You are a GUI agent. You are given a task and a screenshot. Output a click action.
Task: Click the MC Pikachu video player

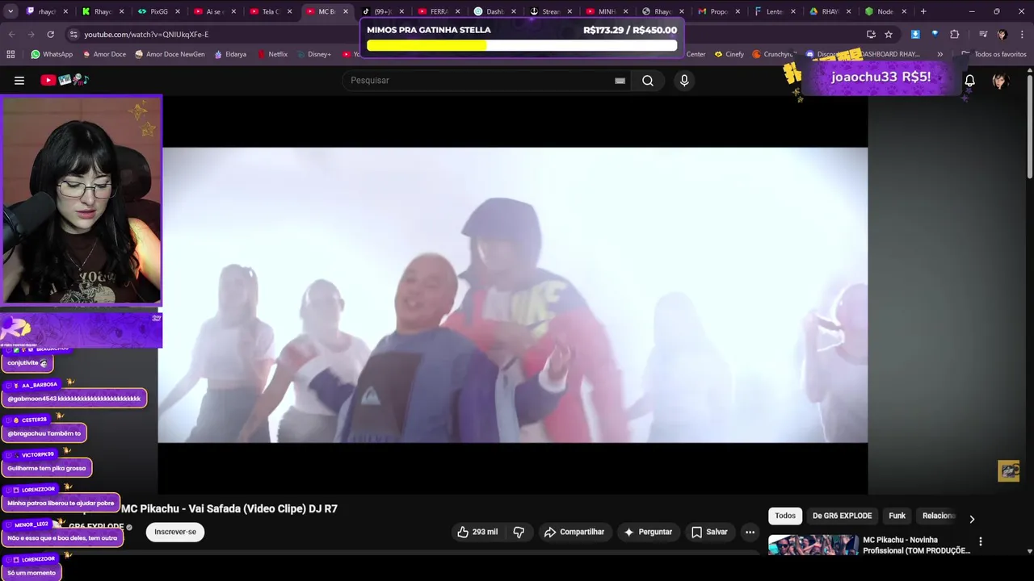click(513, 295)
